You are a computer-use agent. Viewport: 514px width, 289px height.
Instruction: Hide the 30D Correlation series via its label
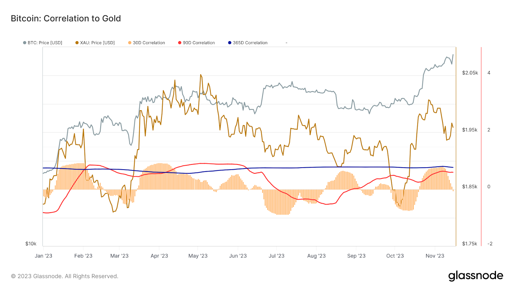(149, 43)
